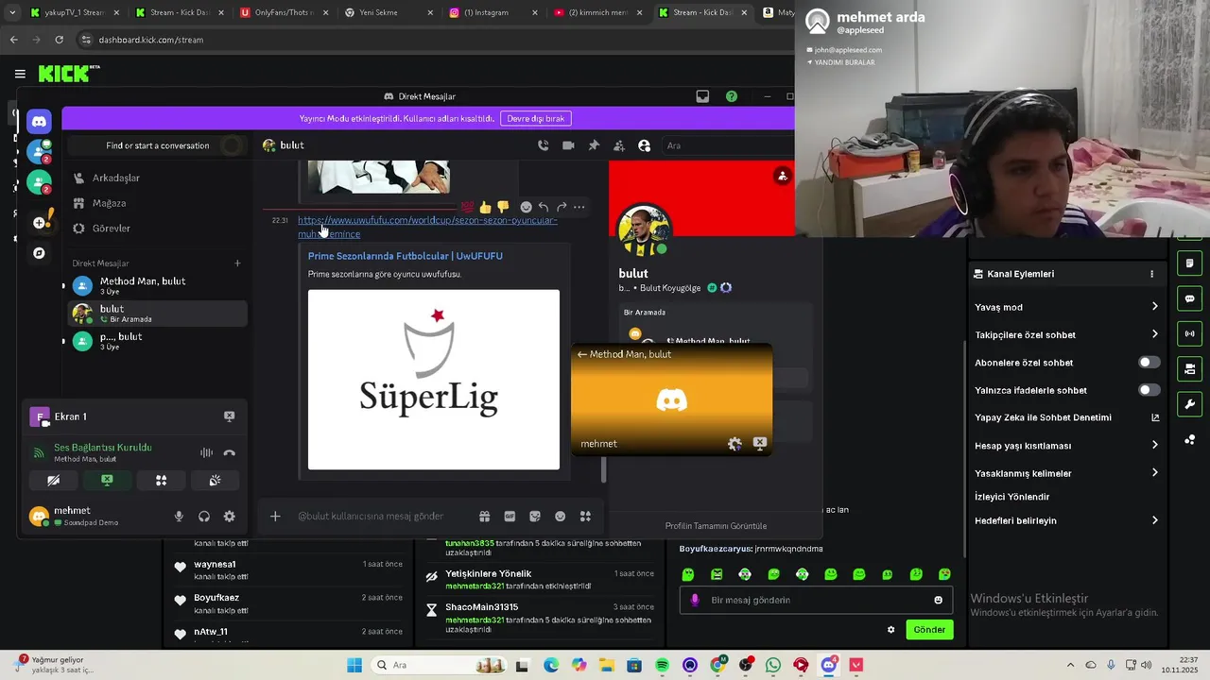Screen dimensions: 1210x680
Task: Open the uwufufu.com worldcup link
Action: click(427, 227)
